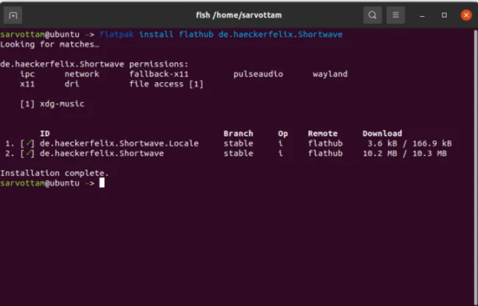478x306 pixels.
Task: Click the checkmark beside Shortwave.Locale row
Action: pos(29,144)
